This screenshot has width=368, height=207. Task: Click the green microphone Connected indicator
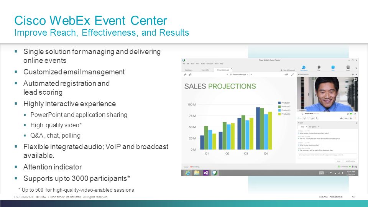point(339,167)
